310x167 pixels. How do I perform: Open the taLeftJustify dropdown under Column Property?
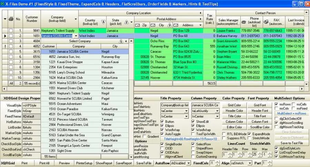click(217, 111)
